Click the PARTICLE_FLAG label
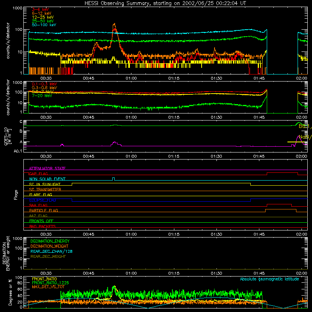The height and width of the screenshot is (312, 312). click(x=44, y=210)
